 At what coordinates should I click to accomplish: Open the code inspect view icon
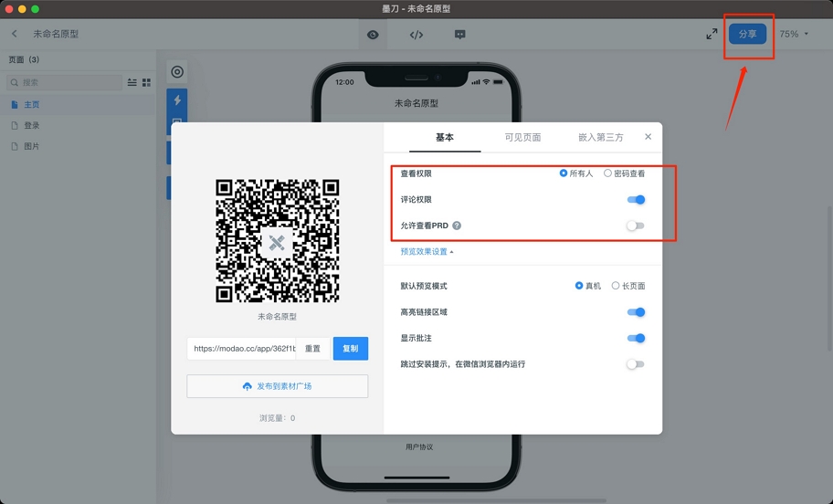(416, 35)
